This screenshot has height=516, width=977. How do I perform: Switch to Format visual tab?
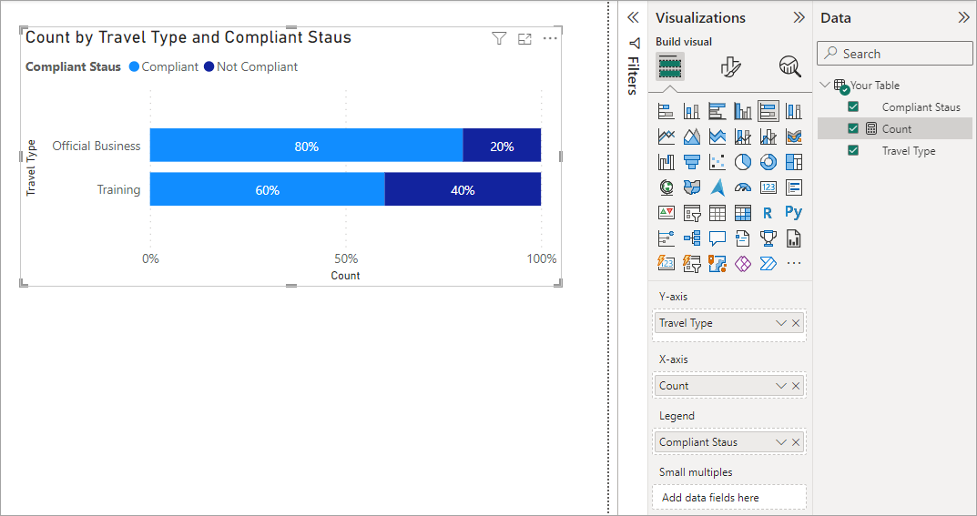(x=730, y=66)
